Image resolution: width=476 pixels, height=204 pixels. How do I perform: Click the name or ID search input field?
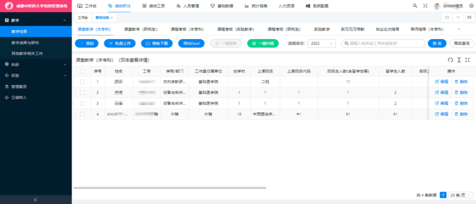coord(383,43)
